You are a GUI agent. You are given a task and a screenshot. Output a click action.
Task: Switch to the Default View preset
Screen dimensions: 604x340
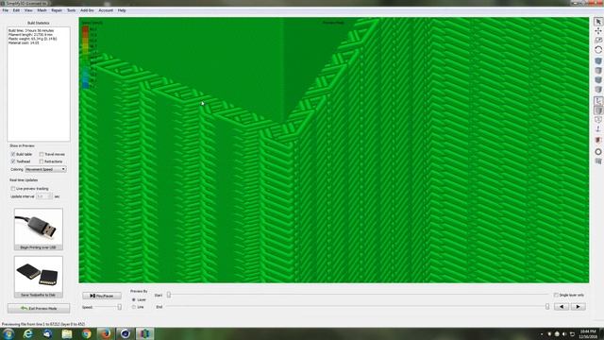(598, 60)
